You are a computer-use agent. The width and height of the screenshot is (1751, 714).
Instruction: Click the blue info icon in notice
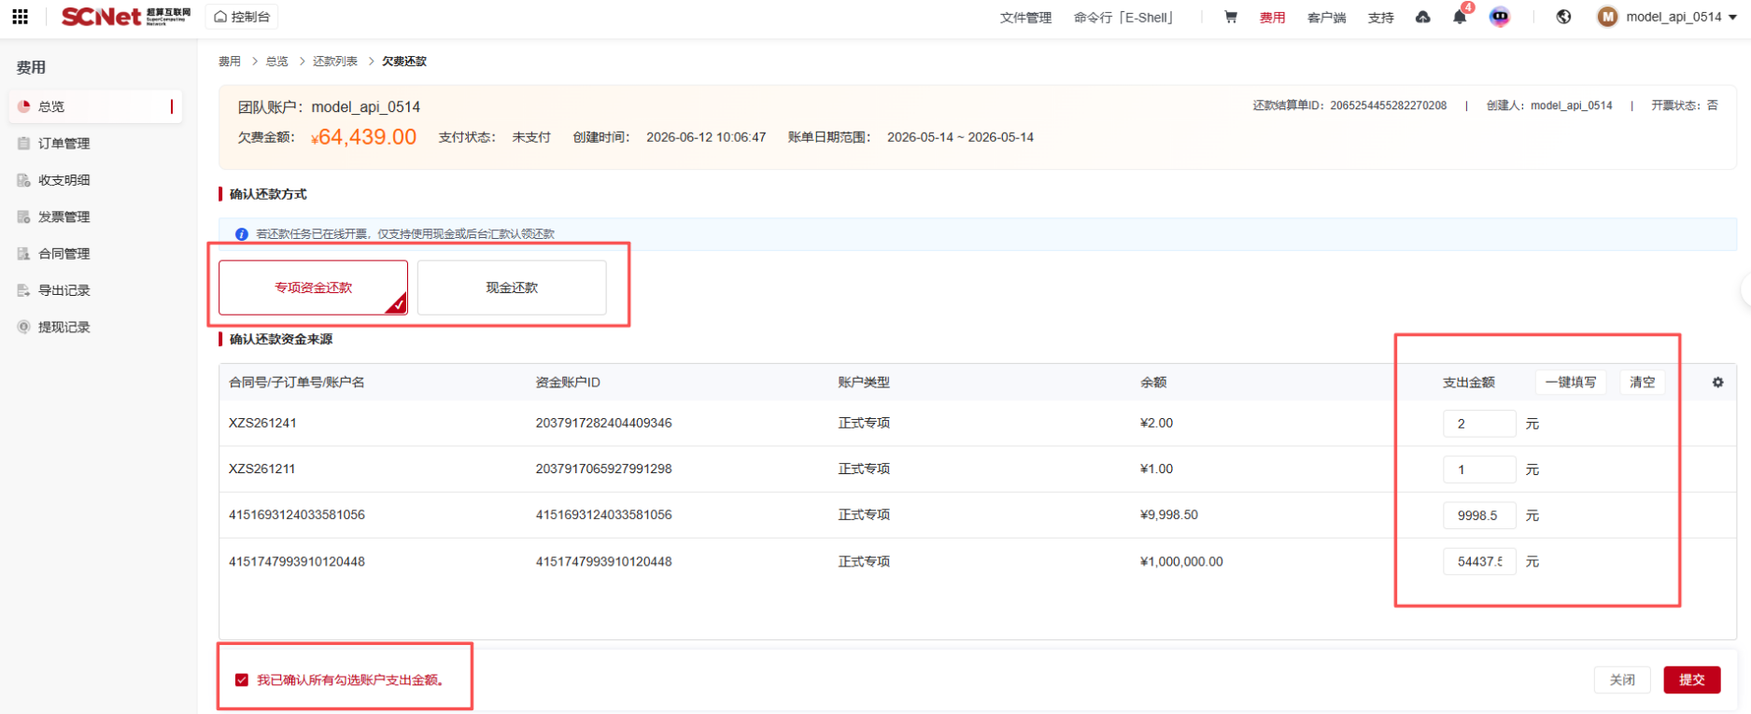click(x=242, y=234)
